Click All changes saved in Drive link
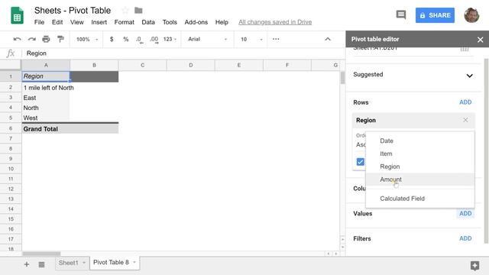This screenshot has width=489, height=275. point(275,22)
